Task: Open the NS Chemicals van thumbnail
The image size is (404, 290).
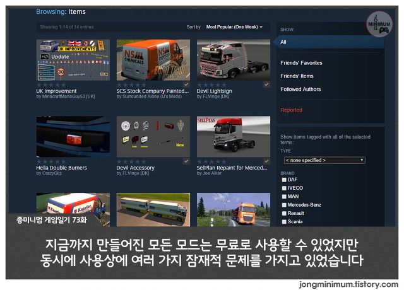Action: (x=153, y=60)
